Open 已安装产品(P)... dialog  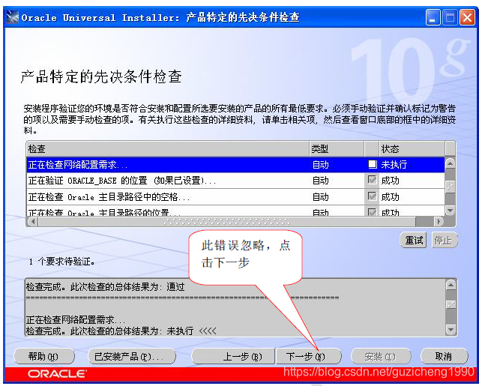pyautogui.click(x=132, y=357)
